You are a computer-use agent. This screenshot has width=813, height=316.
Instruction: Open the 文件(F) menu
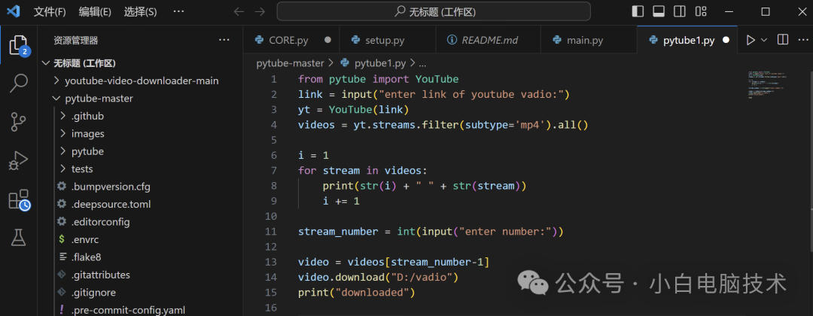50,11
